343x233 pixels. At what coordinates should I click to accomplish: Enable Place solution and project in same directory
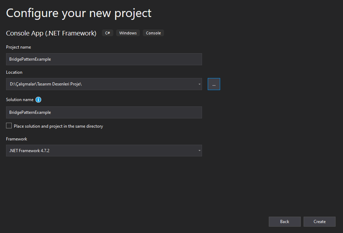click(9, 126)
